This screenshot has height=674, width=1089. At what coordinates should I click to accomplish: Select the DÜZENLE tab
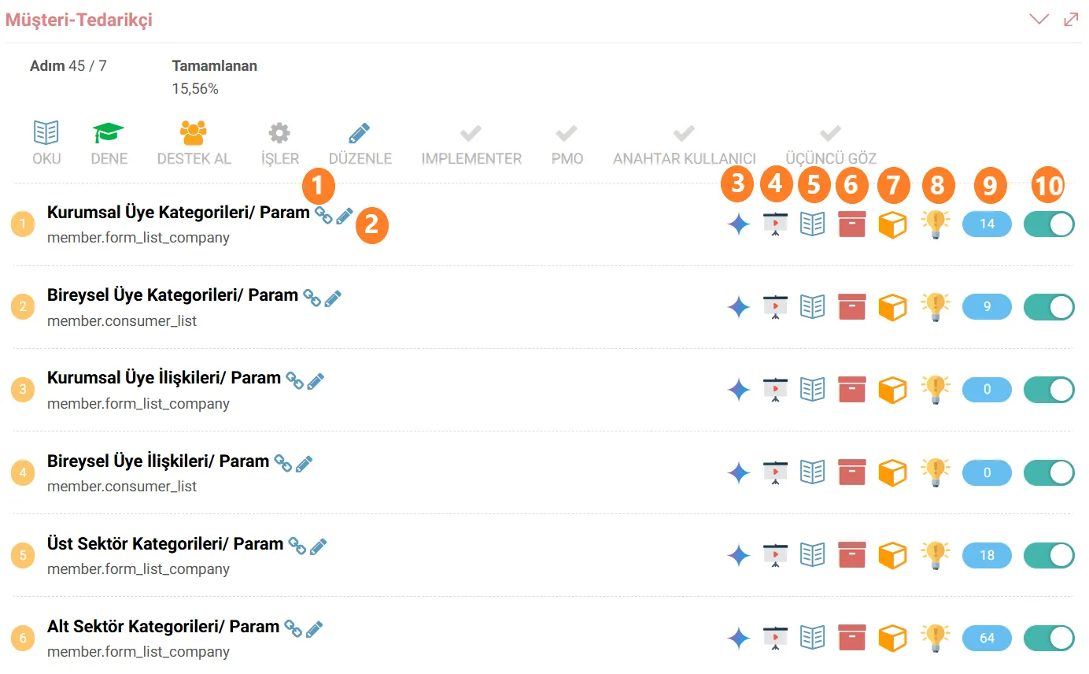pyautogui.click(x=360, y=143)
